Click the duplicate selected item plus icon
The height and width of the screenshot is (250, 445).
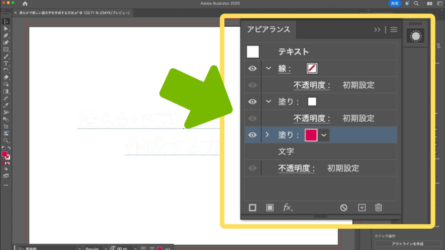(362, 207)
